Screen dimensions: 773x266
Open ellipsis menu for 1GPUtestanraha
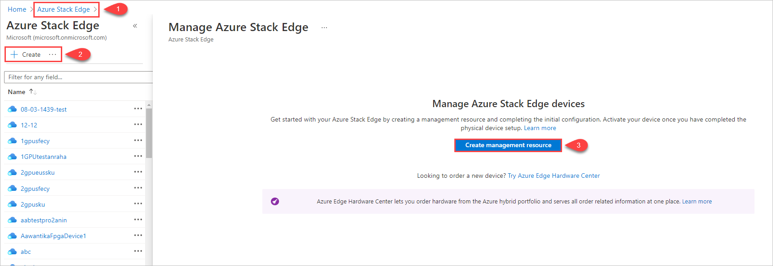(x=138, y=156)
